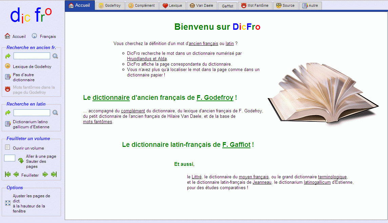Click the previous page green arrow
Screen dimensions: 388x223
coord(16,175)
